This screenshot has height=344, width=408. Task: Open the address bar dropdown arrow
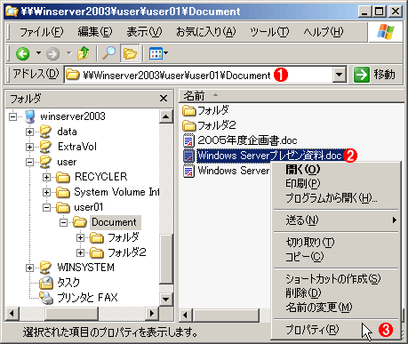click(x=340, y=75)
